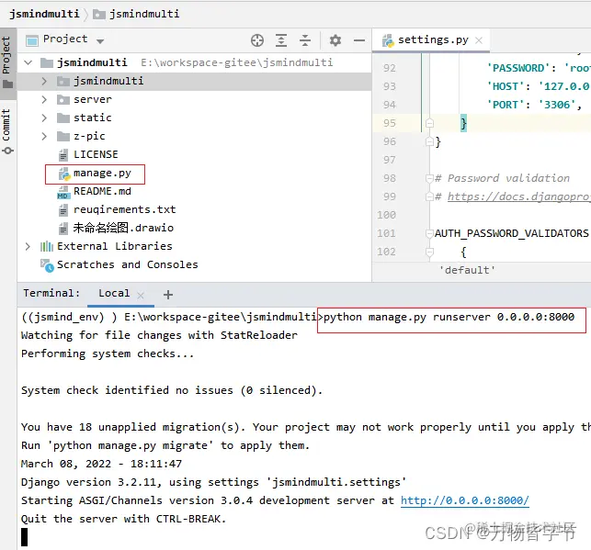Screen dimensions: 591x550
Task: Expand the server folder
Action: [44, 99]
